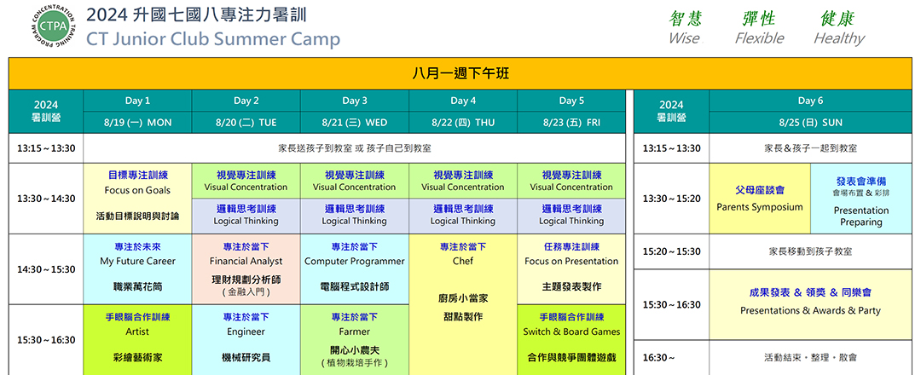
Task: Click the My Future Career cell
Action: (x=137, y=268)
